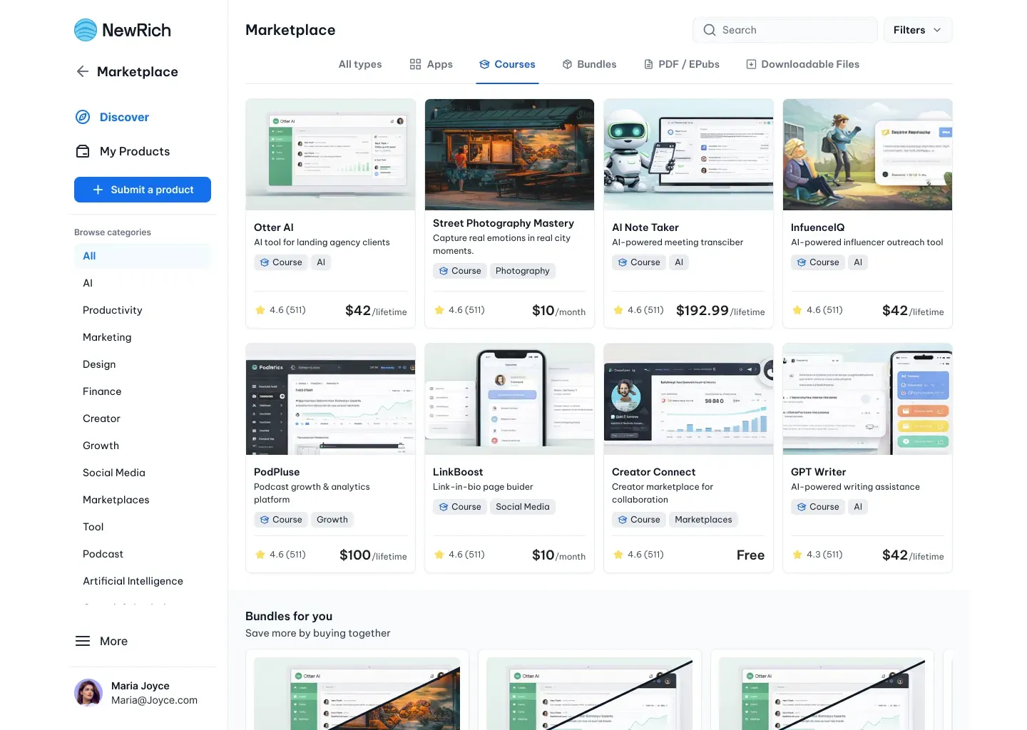Click the Course tag icon on the LinkBoost card

[444, 507]
